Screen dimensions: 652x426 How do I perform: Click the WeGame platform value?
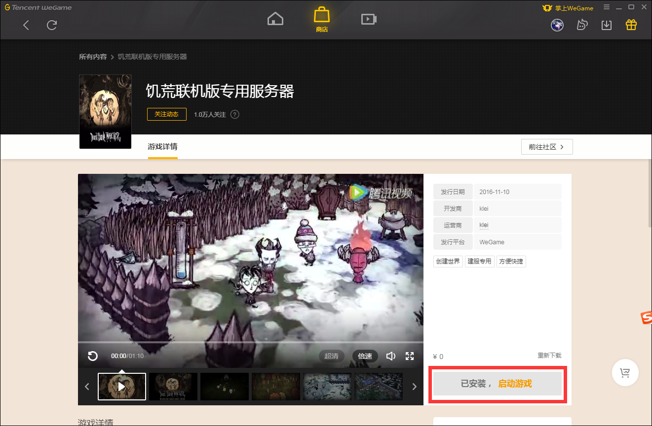[492, 242]
